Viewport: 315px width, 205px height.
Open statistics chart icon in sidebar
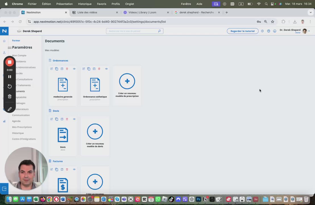[x=4, y=121]
